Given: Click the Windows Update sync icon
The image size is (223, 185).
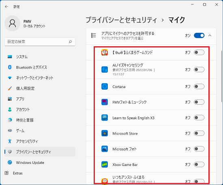Looking at the screenshot, I should [10, 162].
